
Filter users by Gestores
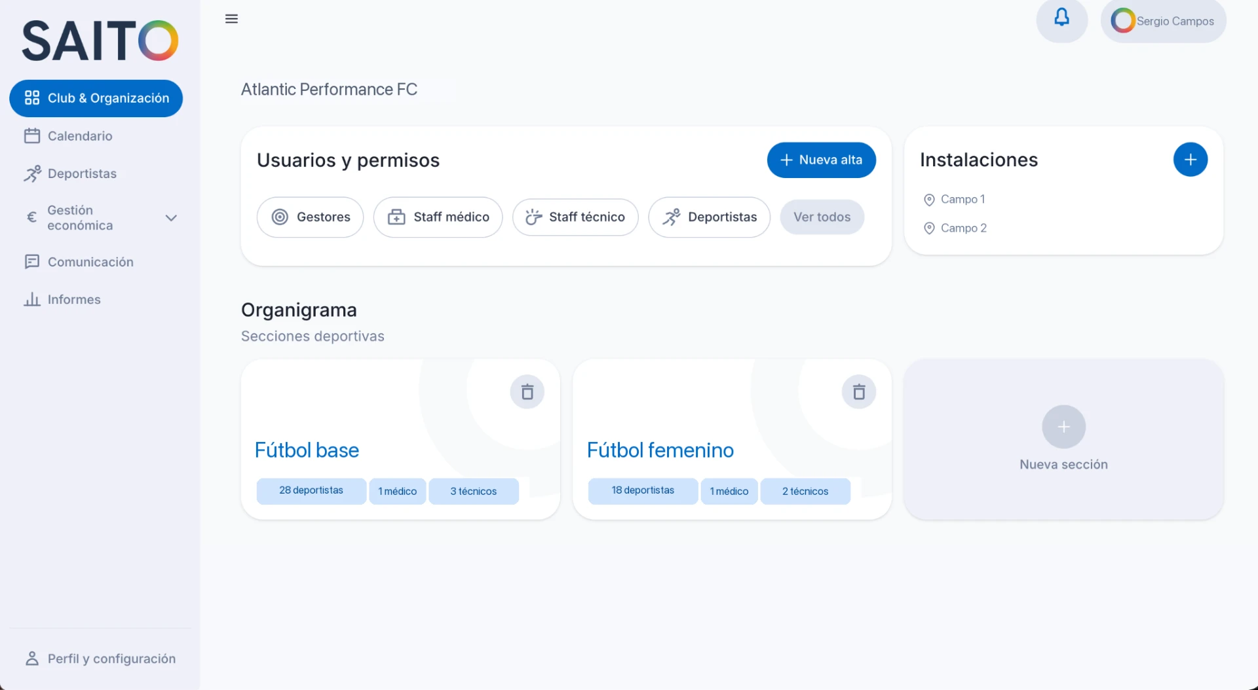click(x=311, y=217)
